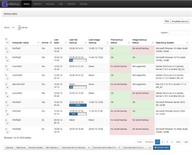The height and width of the screenshot is (155, 192).
Task: Click the Show/hide columns button
Action: (180, 21)
